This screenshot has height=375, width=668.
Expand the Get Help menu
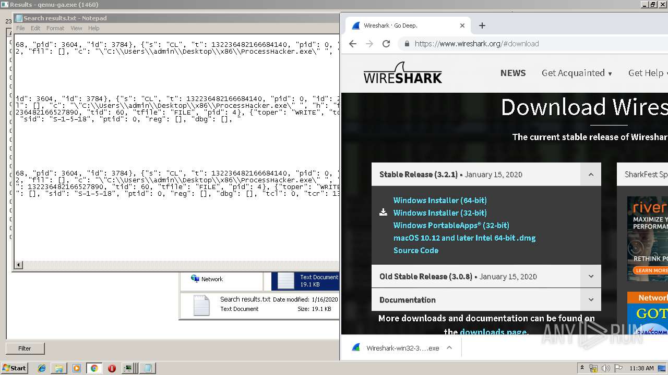(648, 73)
